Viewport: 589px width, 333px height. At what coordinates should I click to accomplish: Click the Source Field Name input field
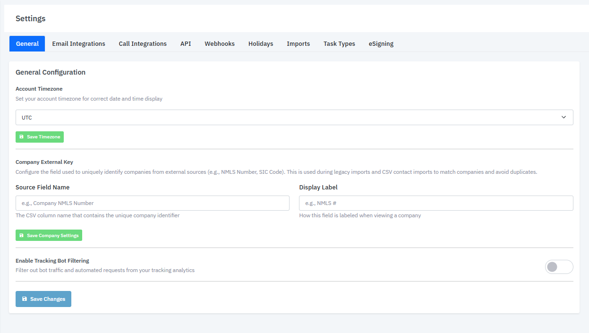[152, 203]
